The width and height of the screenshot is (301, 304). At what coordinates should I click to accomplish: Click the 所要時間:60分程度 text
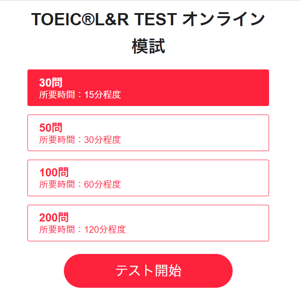pos(80,184)
